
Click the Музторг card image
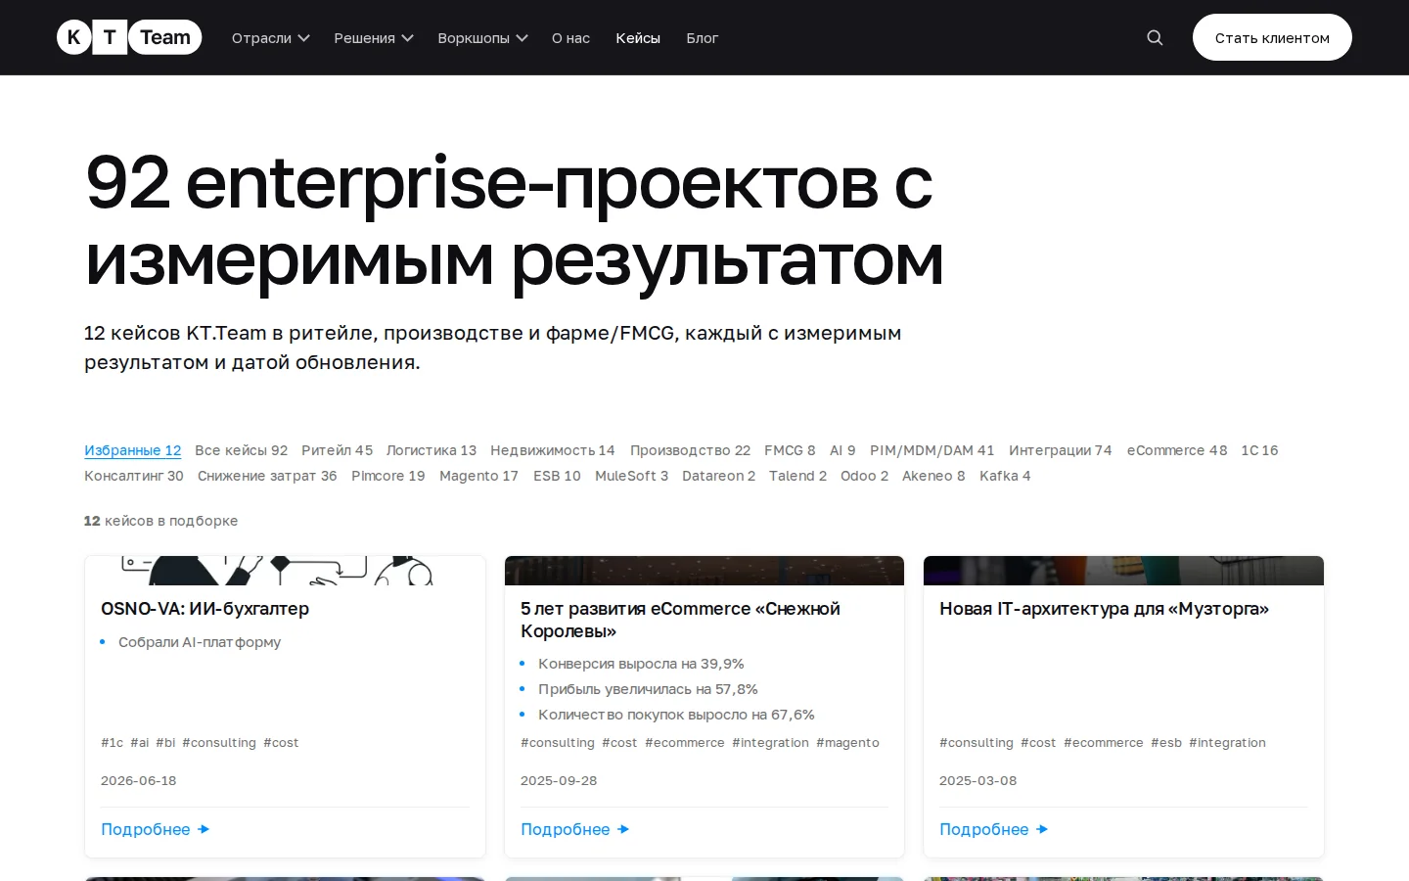tap(1123, 571)
